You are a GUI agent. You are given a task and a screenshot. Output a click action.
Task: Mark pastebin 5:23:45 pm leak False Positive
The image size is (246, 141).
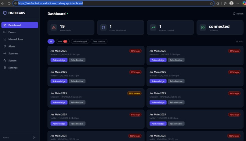point(176,60)
